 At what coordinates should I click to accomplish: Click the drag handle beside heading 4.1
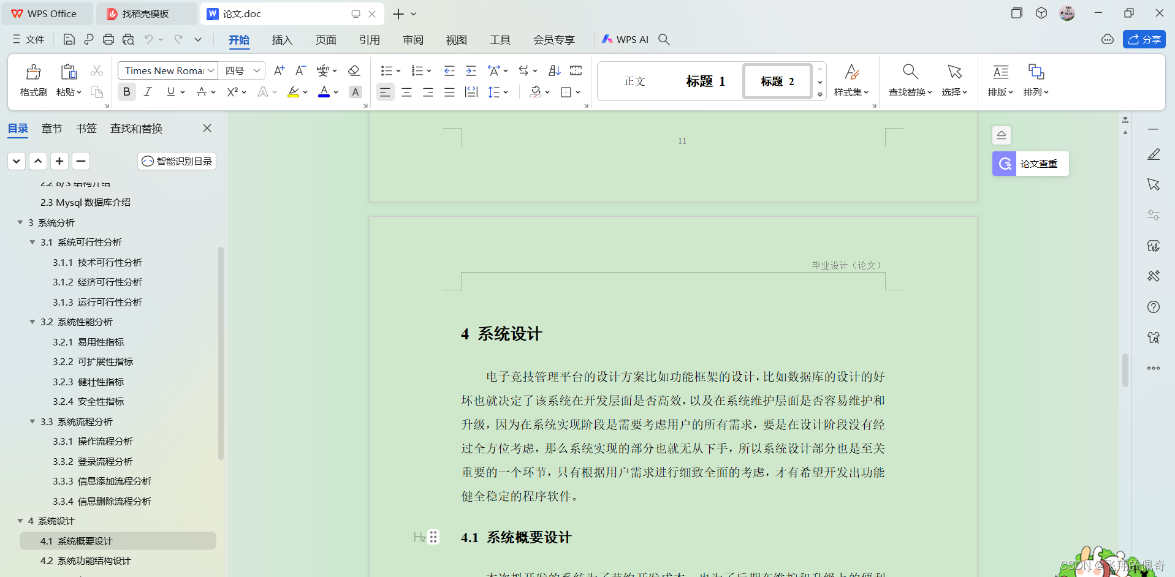tap(433, 537)
